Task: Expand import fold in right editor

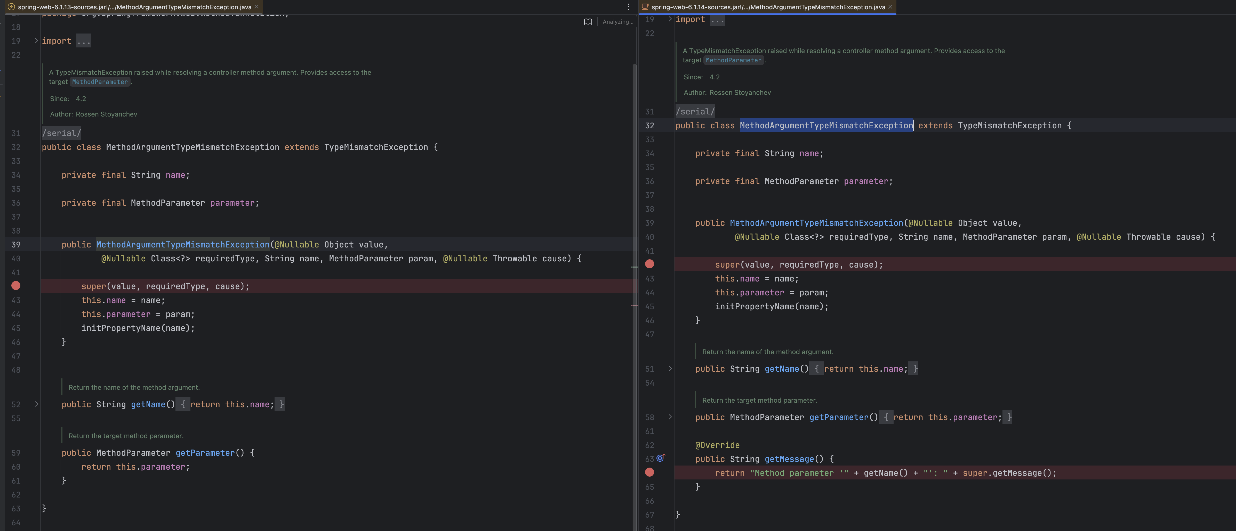Action: [x=670, y=19]
